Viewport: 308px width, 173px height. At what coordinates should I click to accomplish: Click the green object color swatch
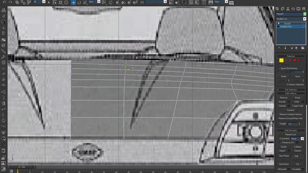(305, 14)
